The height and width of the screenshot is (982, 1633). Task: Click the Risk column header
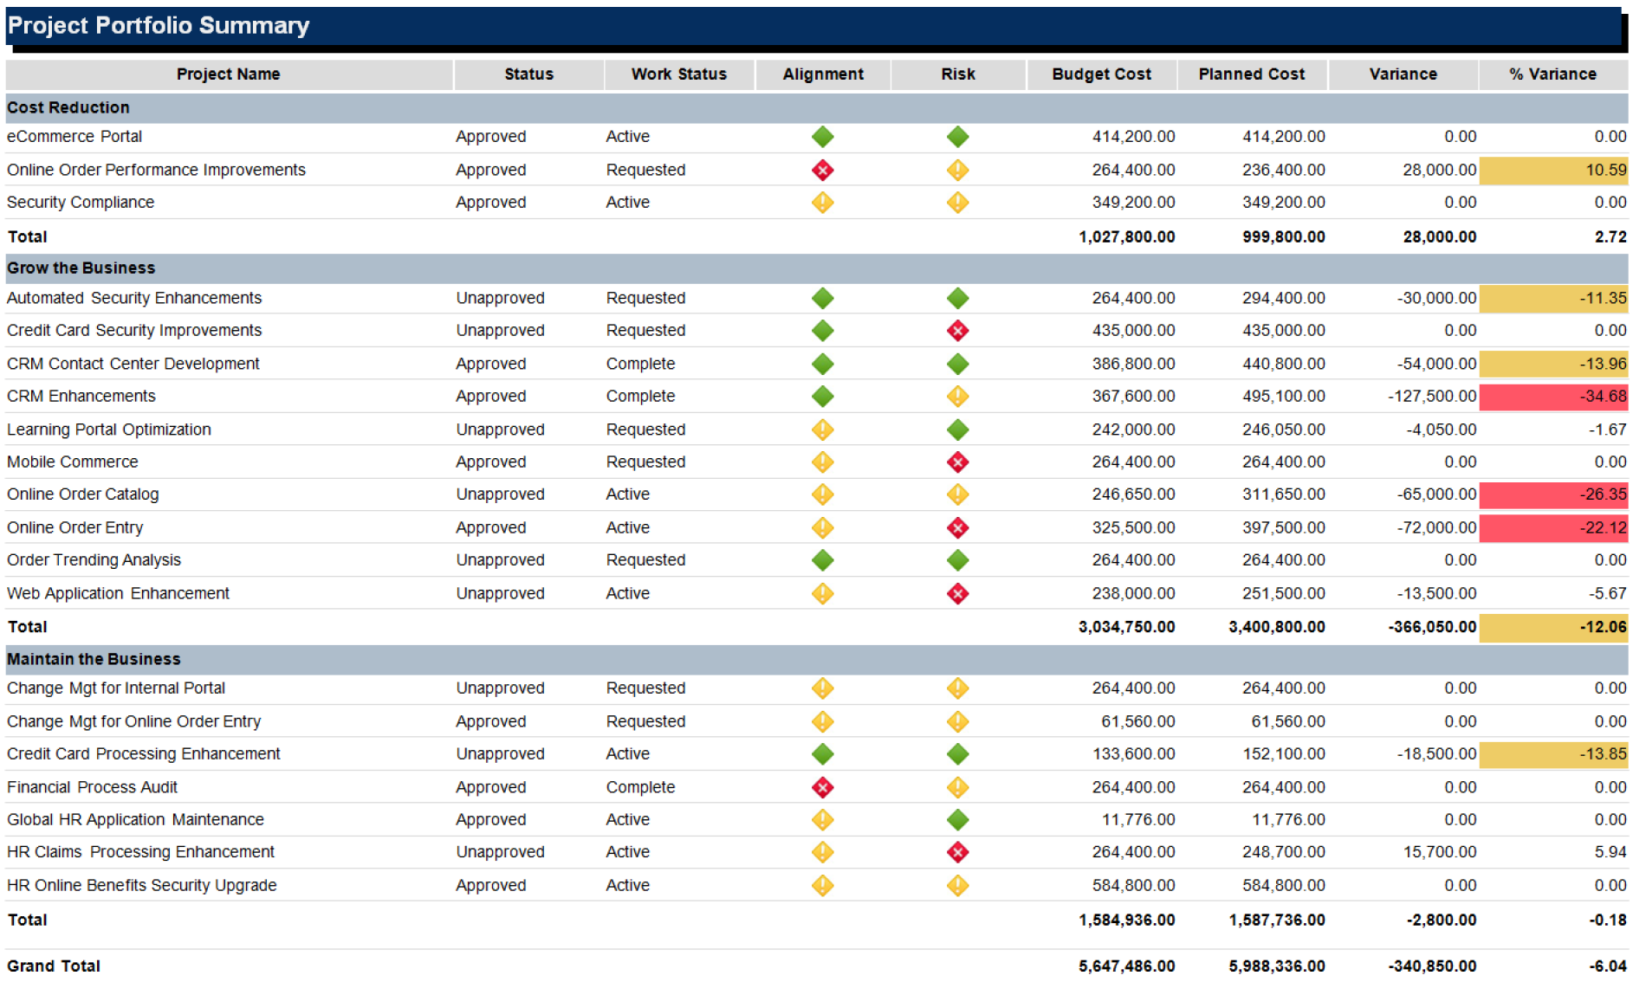pyautogui.click(x=958, y=74)
